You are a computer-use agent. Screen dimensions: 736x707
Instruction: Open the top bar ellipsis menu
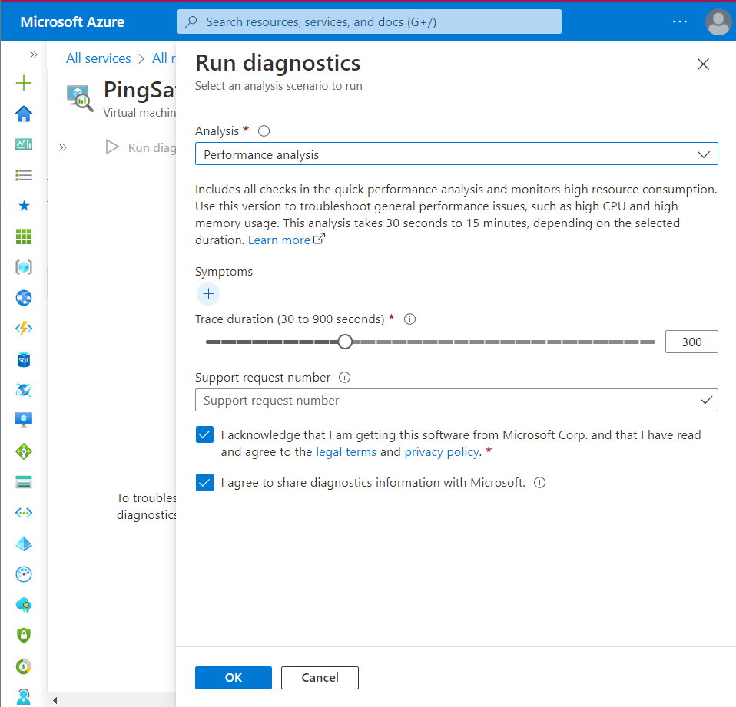click(x=680, y=21)
